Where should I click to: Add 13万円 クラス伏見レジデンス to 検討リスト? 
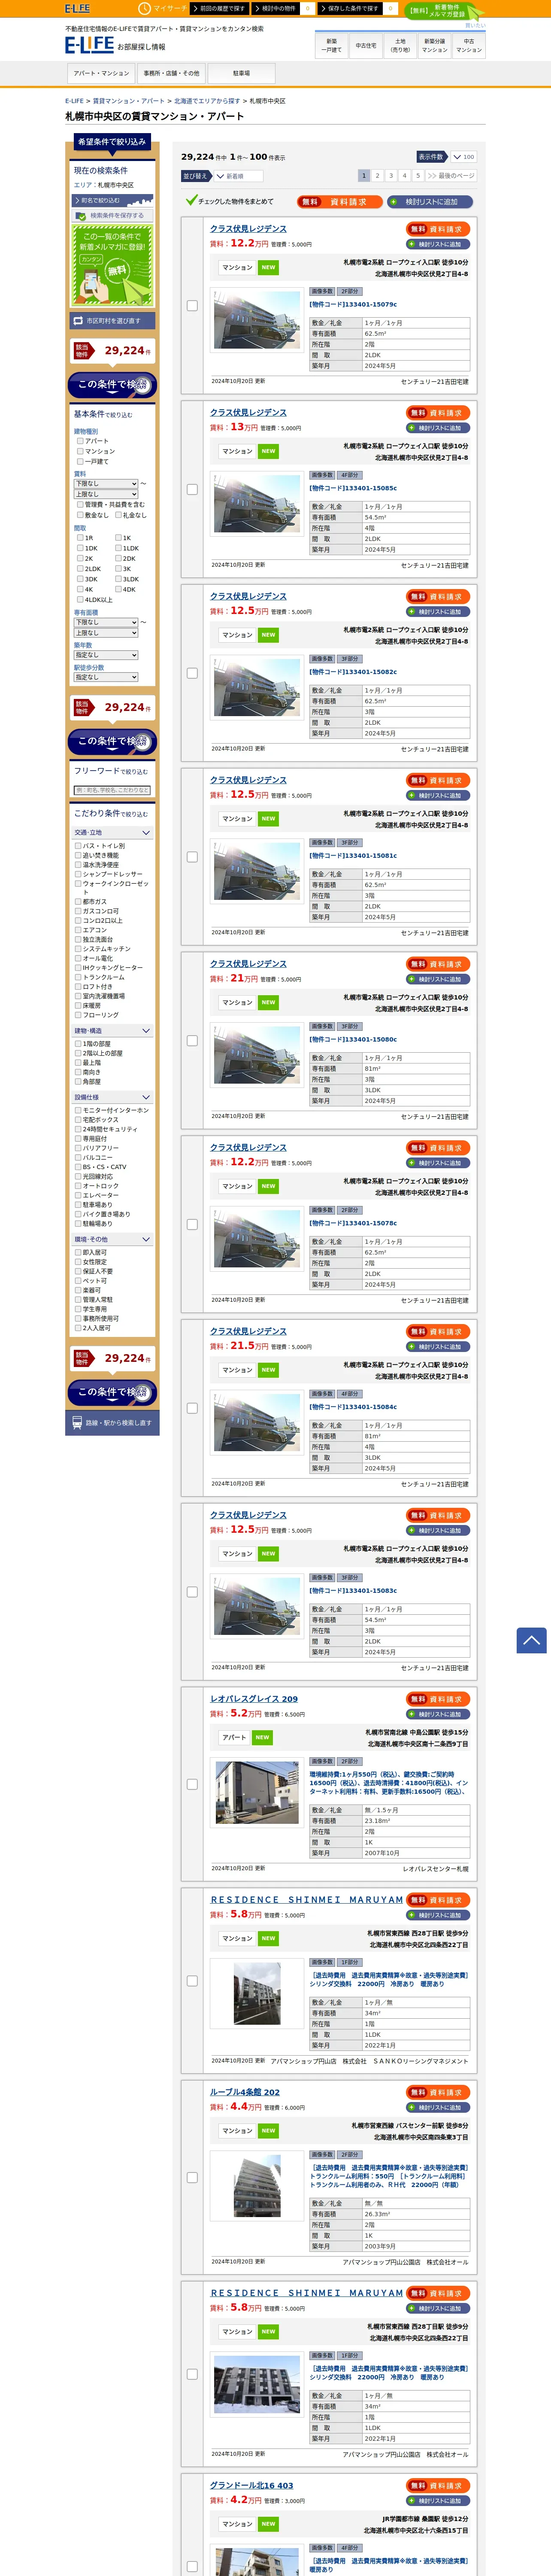coord(438,428)
